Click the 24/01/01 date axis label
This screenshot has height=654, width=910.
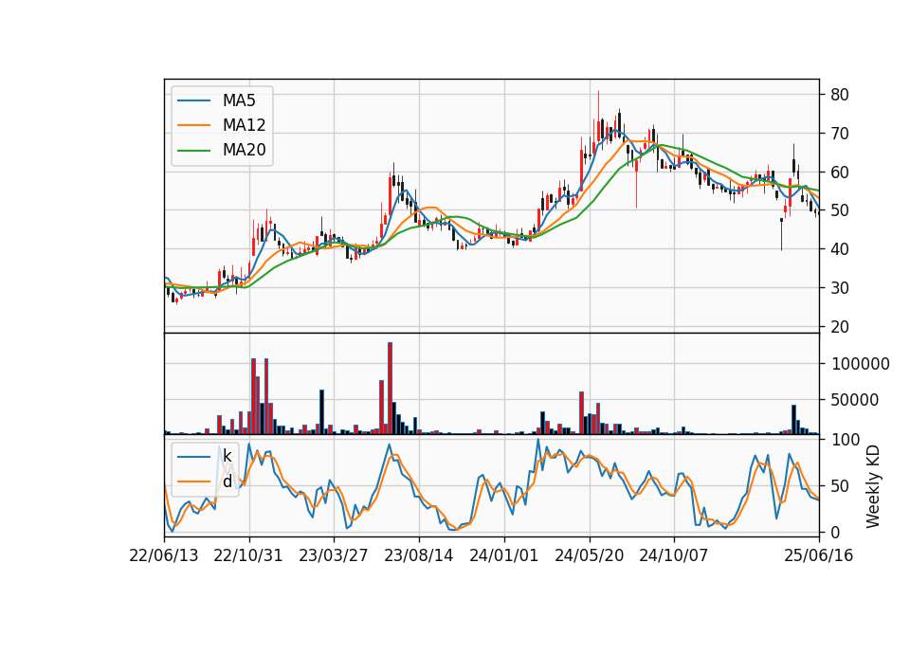[503, 555]
